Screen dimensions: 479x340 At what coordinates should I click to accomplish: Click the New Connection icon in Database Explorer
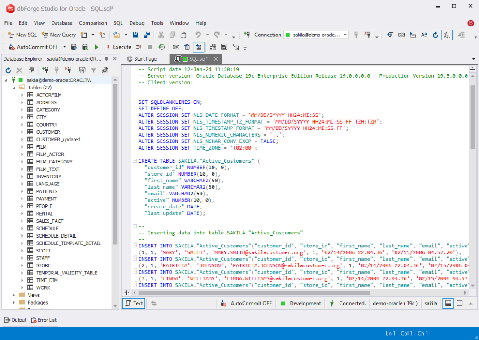(x=45, y=70)
